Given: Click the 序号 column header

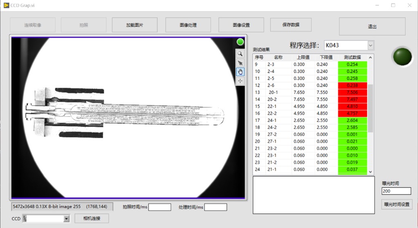Looking at the screenshot, I should [259, 57].
